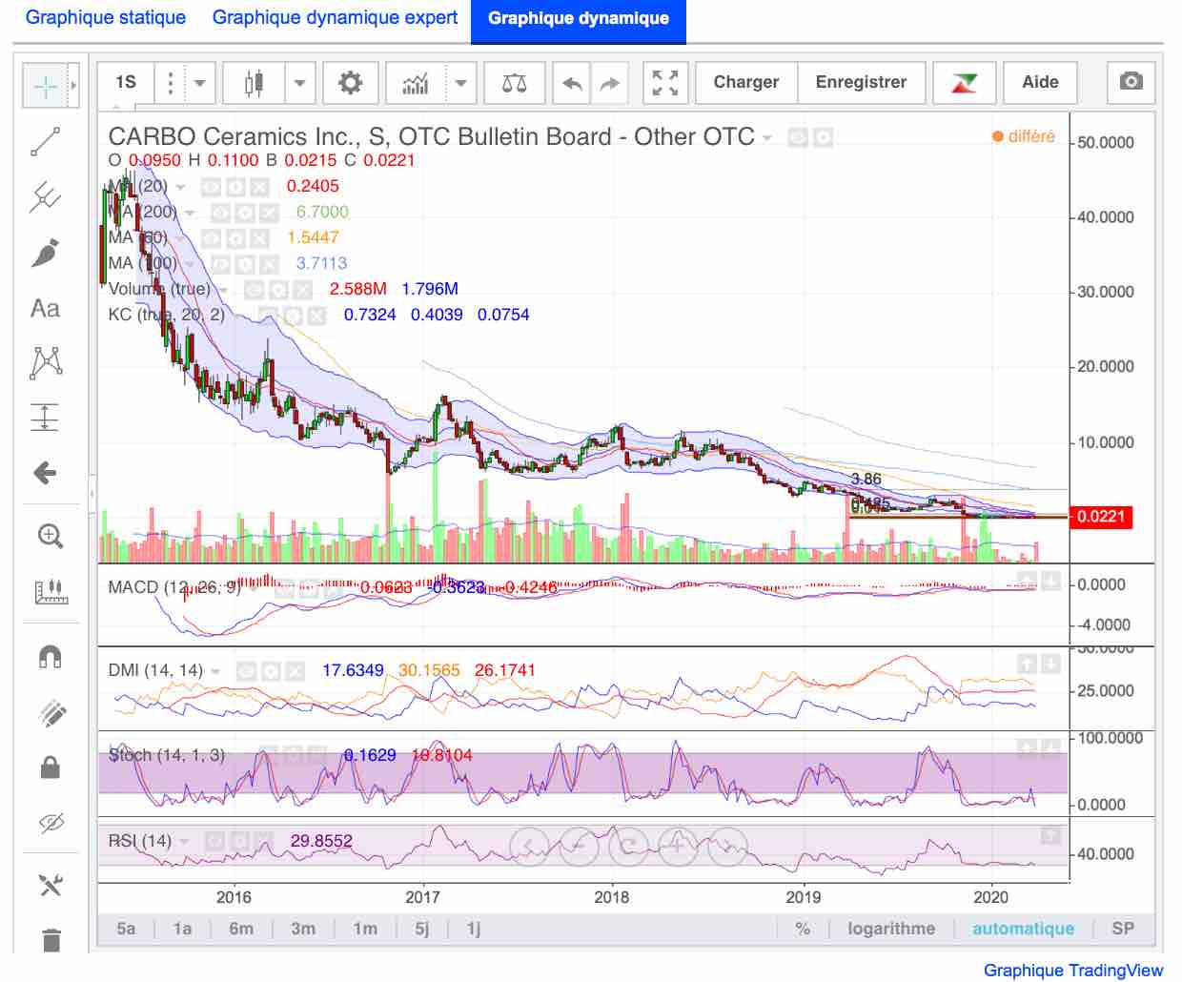Set time range to 1j

(474, 929)
